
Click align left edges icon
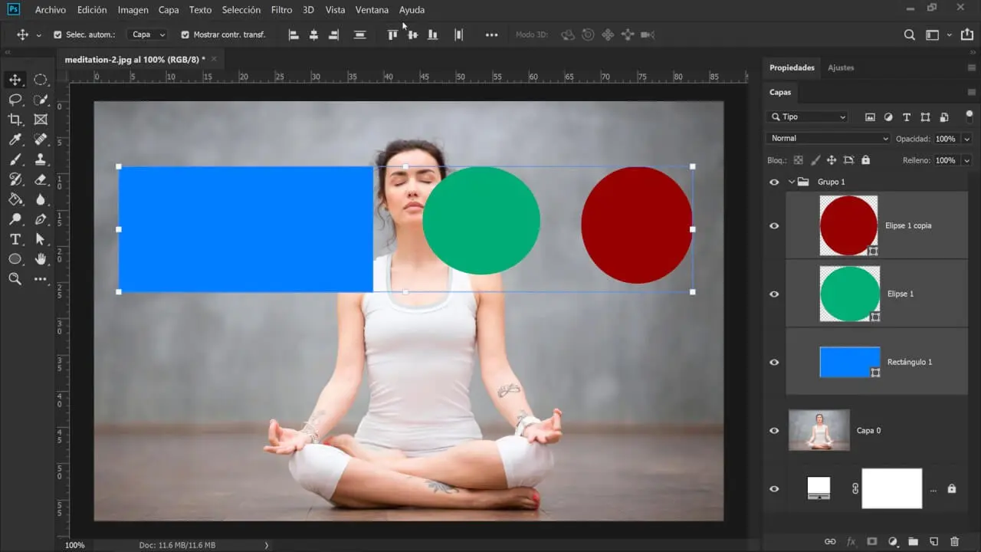294,34
